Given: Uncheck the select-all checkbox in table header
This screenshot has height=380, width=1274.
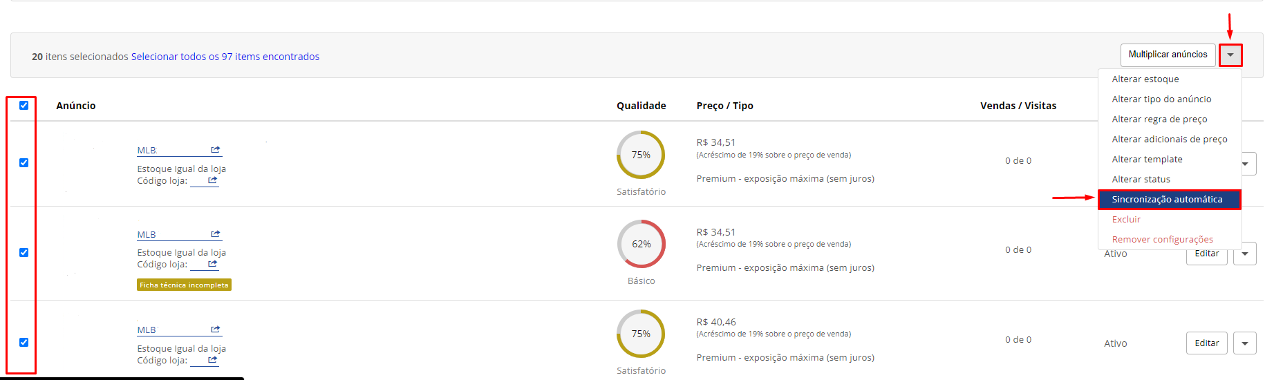Looking at the screenshot, I should pos(24,105).
